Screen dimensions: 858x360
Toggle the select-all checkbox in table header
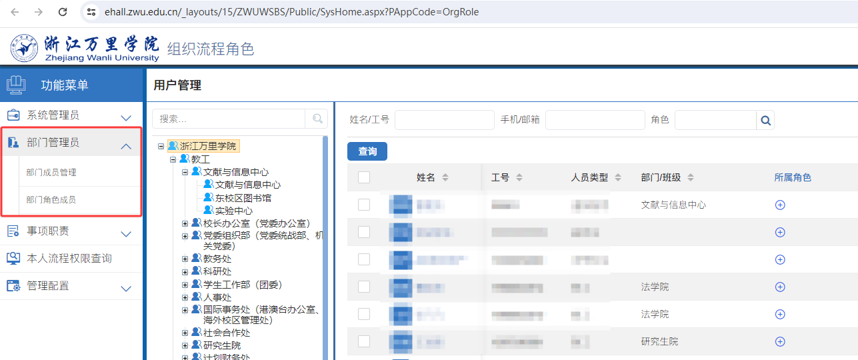click(x=364, y=177)
